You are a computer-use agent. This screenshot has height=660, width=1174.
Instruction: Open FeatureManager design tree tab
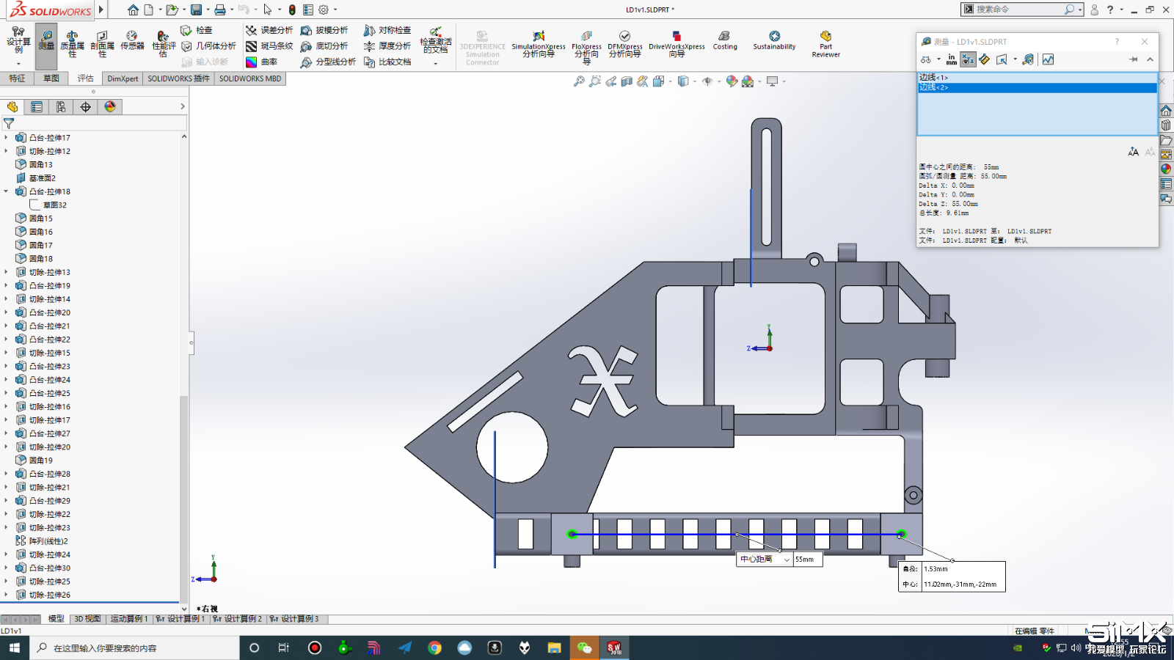(x=12, y=107)
